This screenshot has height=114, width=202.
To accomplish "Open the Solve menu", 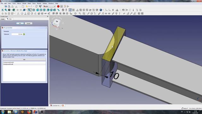I will point(34,3).
